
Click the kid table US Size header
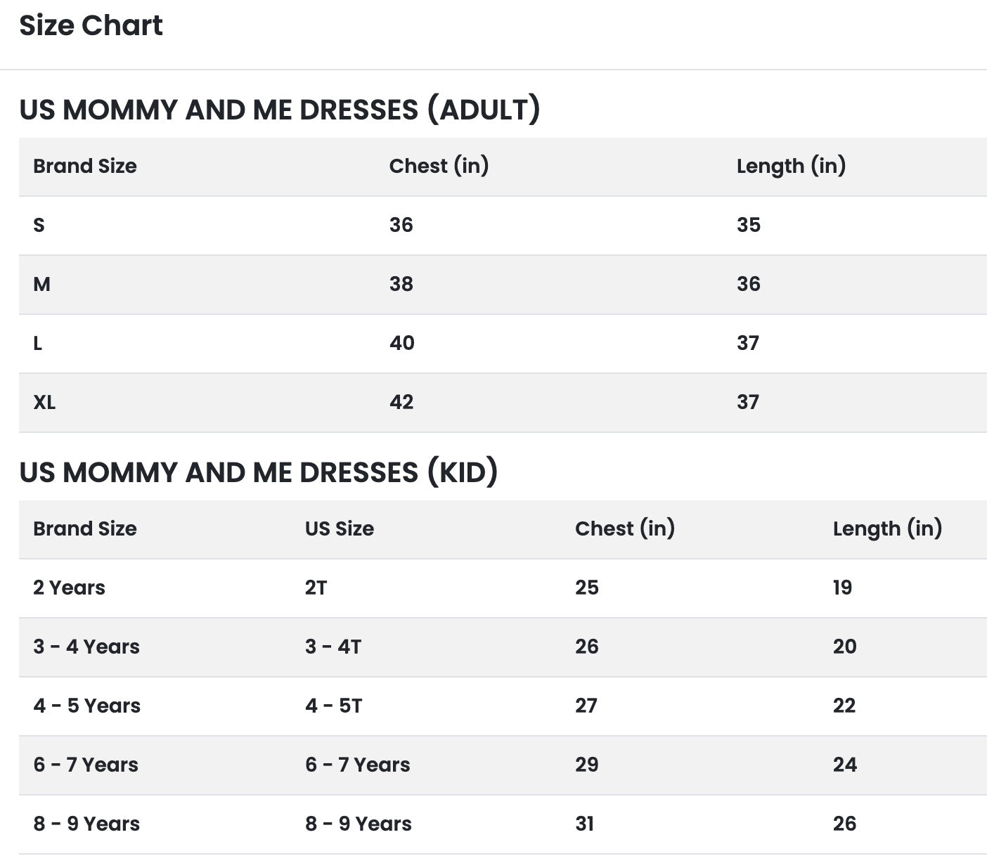click(340, 528)
